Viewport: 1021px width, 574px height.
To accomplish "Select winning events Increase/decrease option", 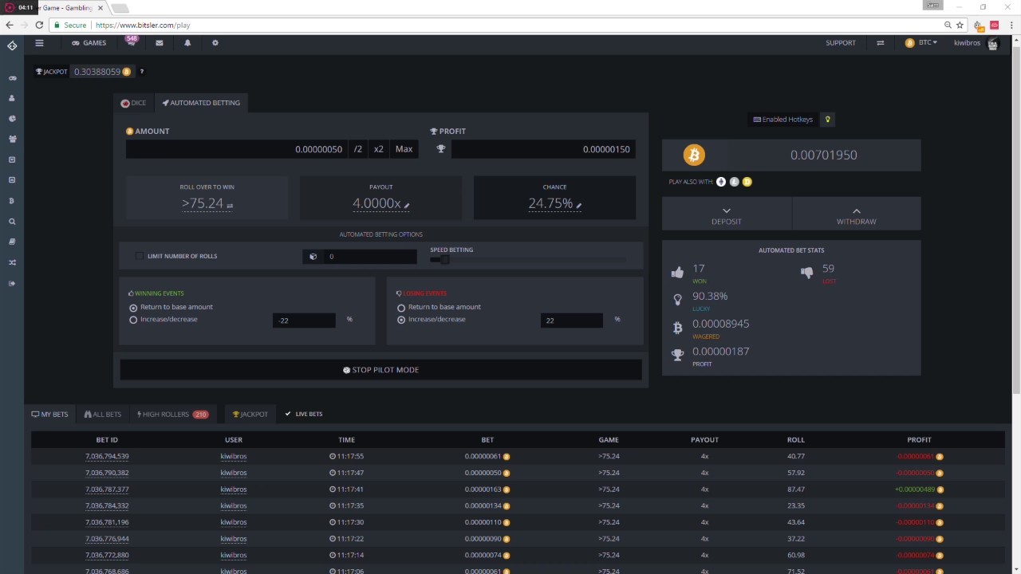I will [133, 320].
